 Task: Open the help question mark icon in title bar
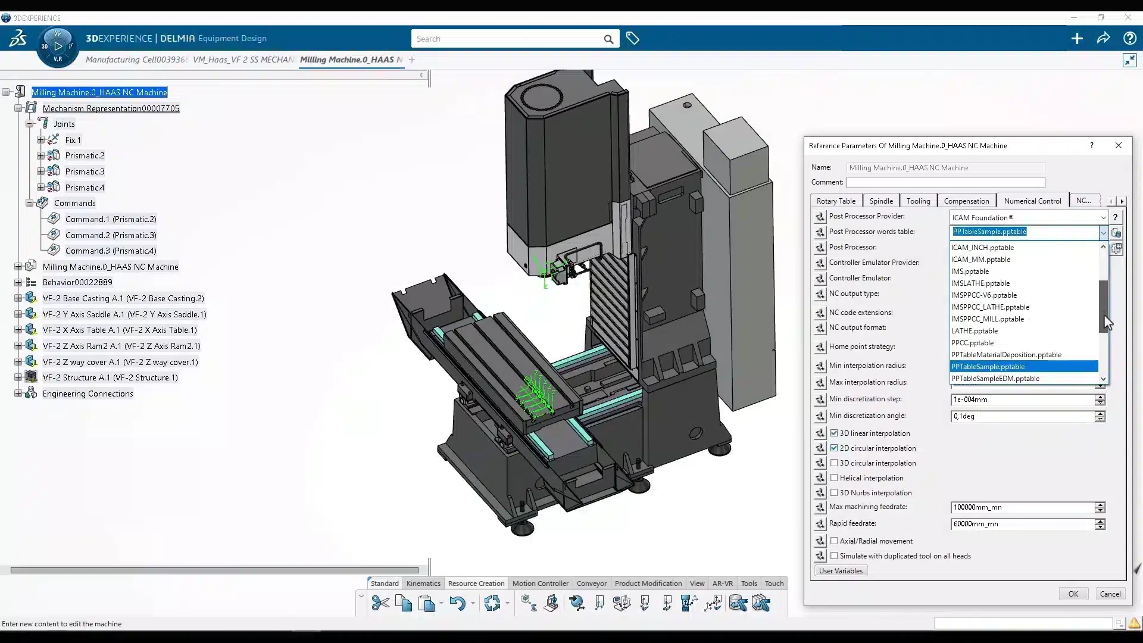point(1130,38)
